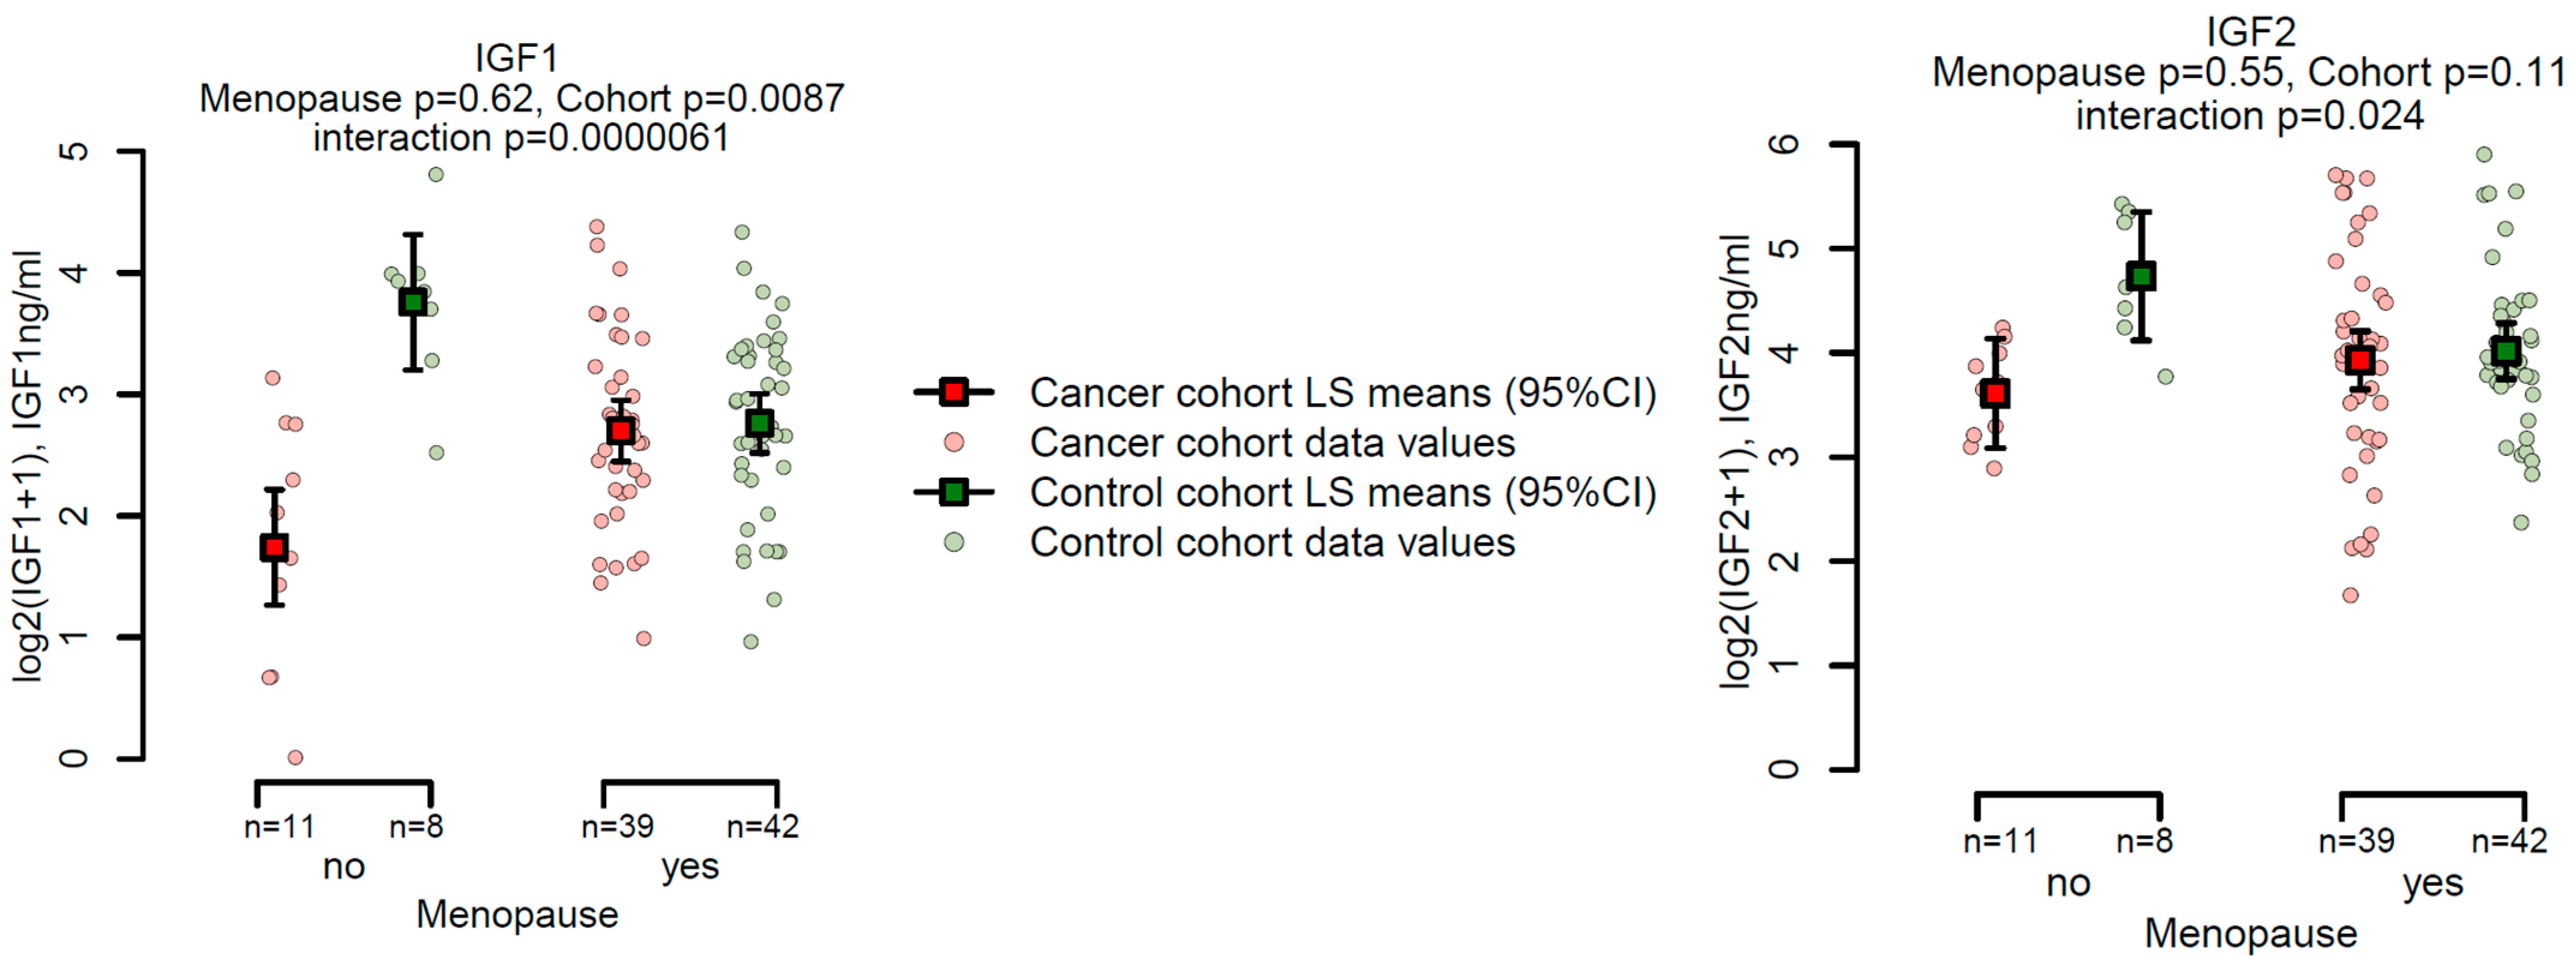Click the IGF2 interaction p=0.024 text

(x=2250, y=116)
